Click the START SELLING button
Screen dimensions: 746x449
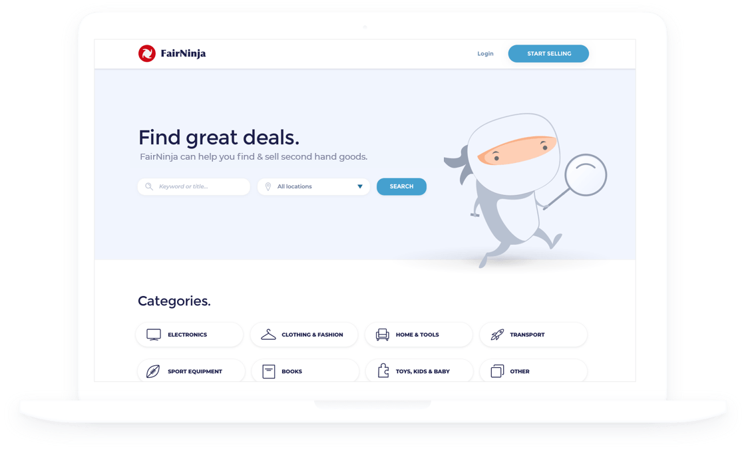(548, 54)
